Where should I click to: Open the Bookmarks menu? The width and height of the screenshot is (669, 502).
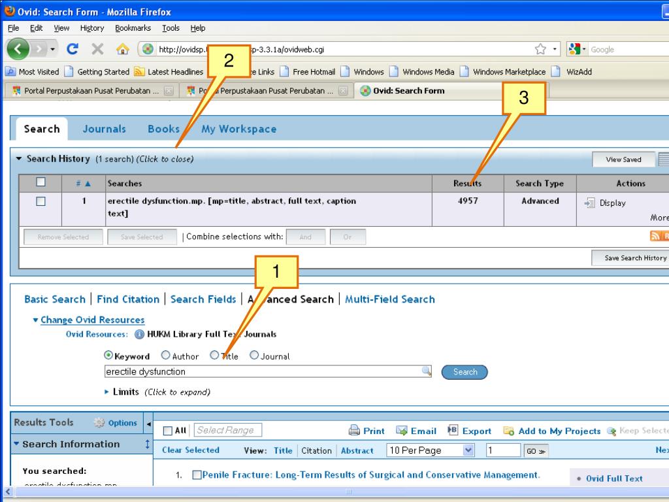point(133,28)
